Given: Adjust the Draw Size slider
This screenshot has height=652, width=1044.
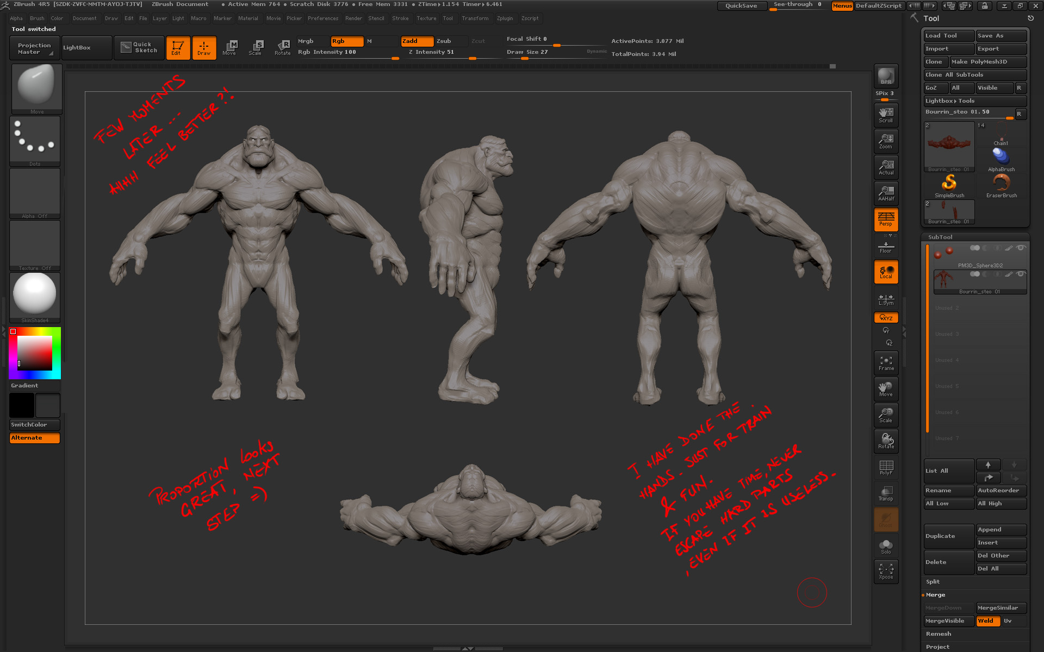Looking at the screenshot, I should [x=557, y=53].
